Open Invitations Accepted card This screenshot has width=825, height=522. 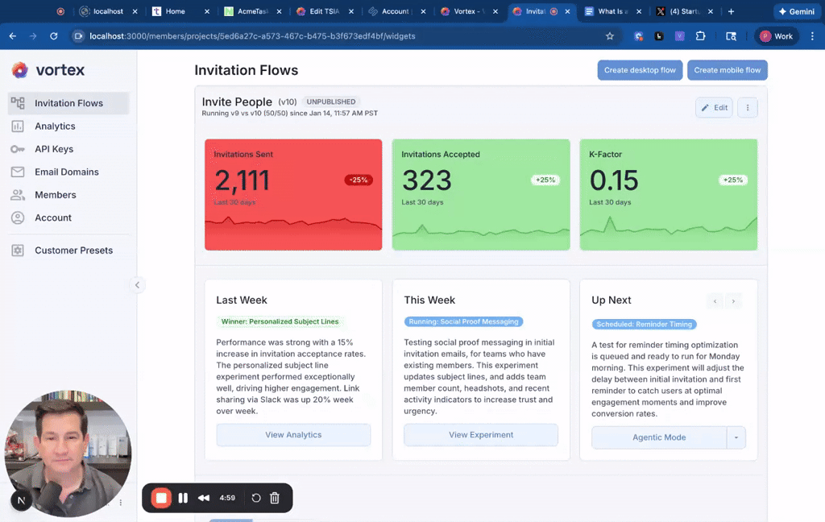[x=481, y=195]
